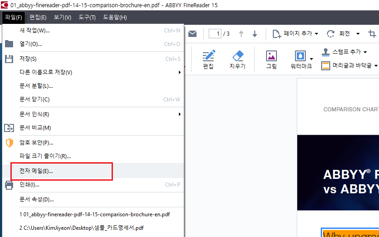379x237 pixels.
Task: Choose 문서 속성(D)... menu item
Action: coord(93,200)
